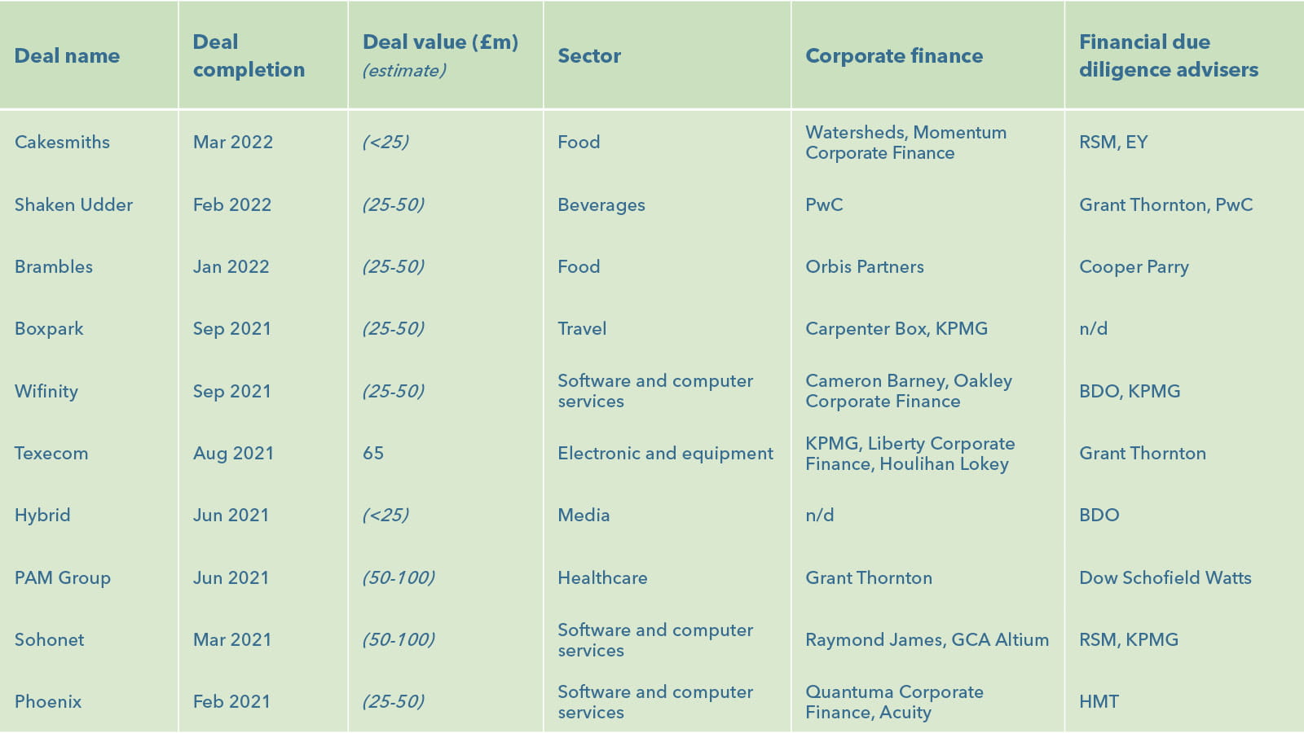Click the Corporate finance column header
Image resolution: width=1304 pixels, height=733 pixels.
coord(894,55)
